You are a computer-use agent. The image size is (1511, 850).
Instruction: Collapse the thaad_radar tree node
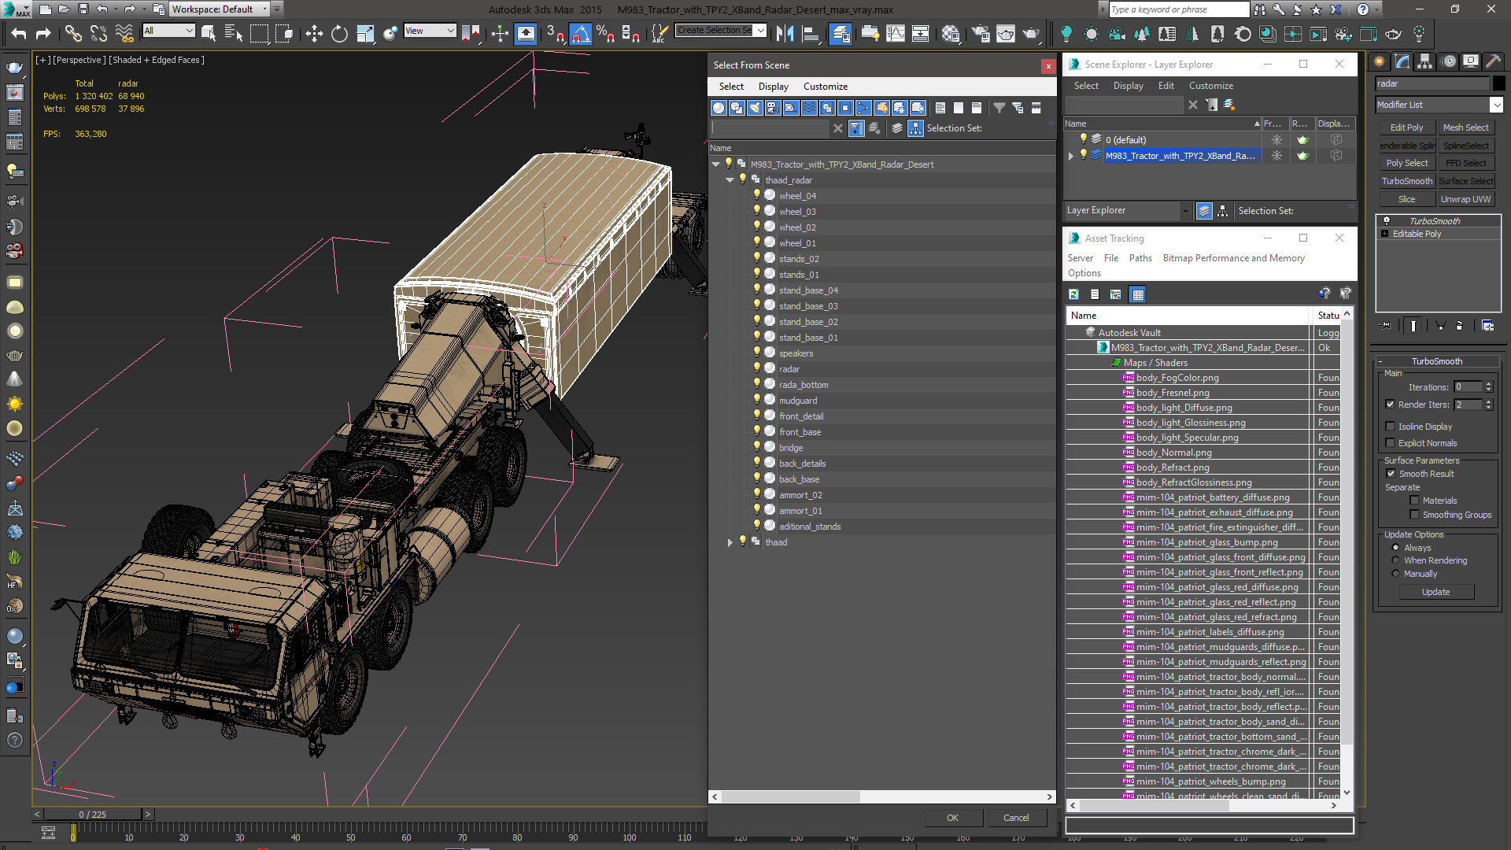(x=730, y=180)
